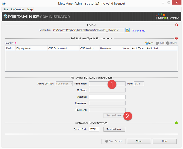Maximize the MetaMiner Administrator window

click(169, 2)
